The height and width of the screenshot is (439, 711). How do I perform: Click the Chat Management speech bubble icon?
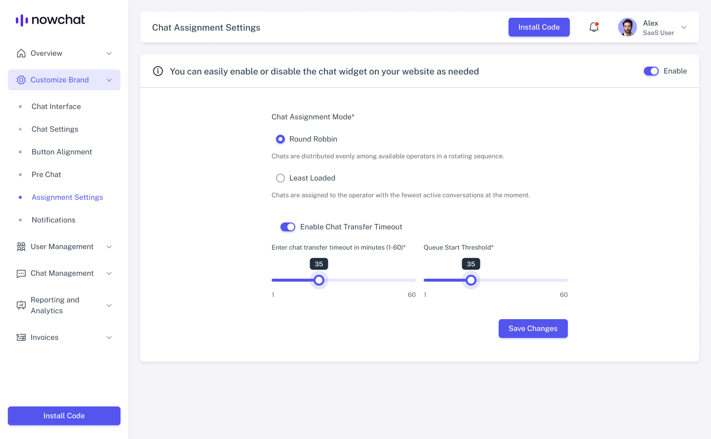click(x=21, y=273)
